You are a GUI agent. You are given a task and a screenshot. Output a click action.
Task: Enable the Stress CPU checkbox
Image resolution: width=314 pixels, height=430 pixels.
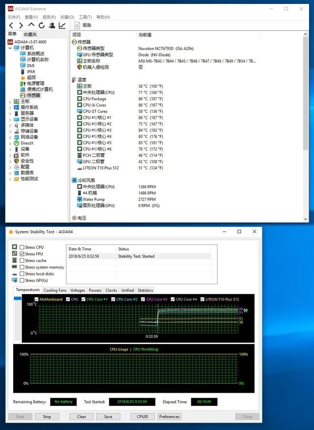22,247
